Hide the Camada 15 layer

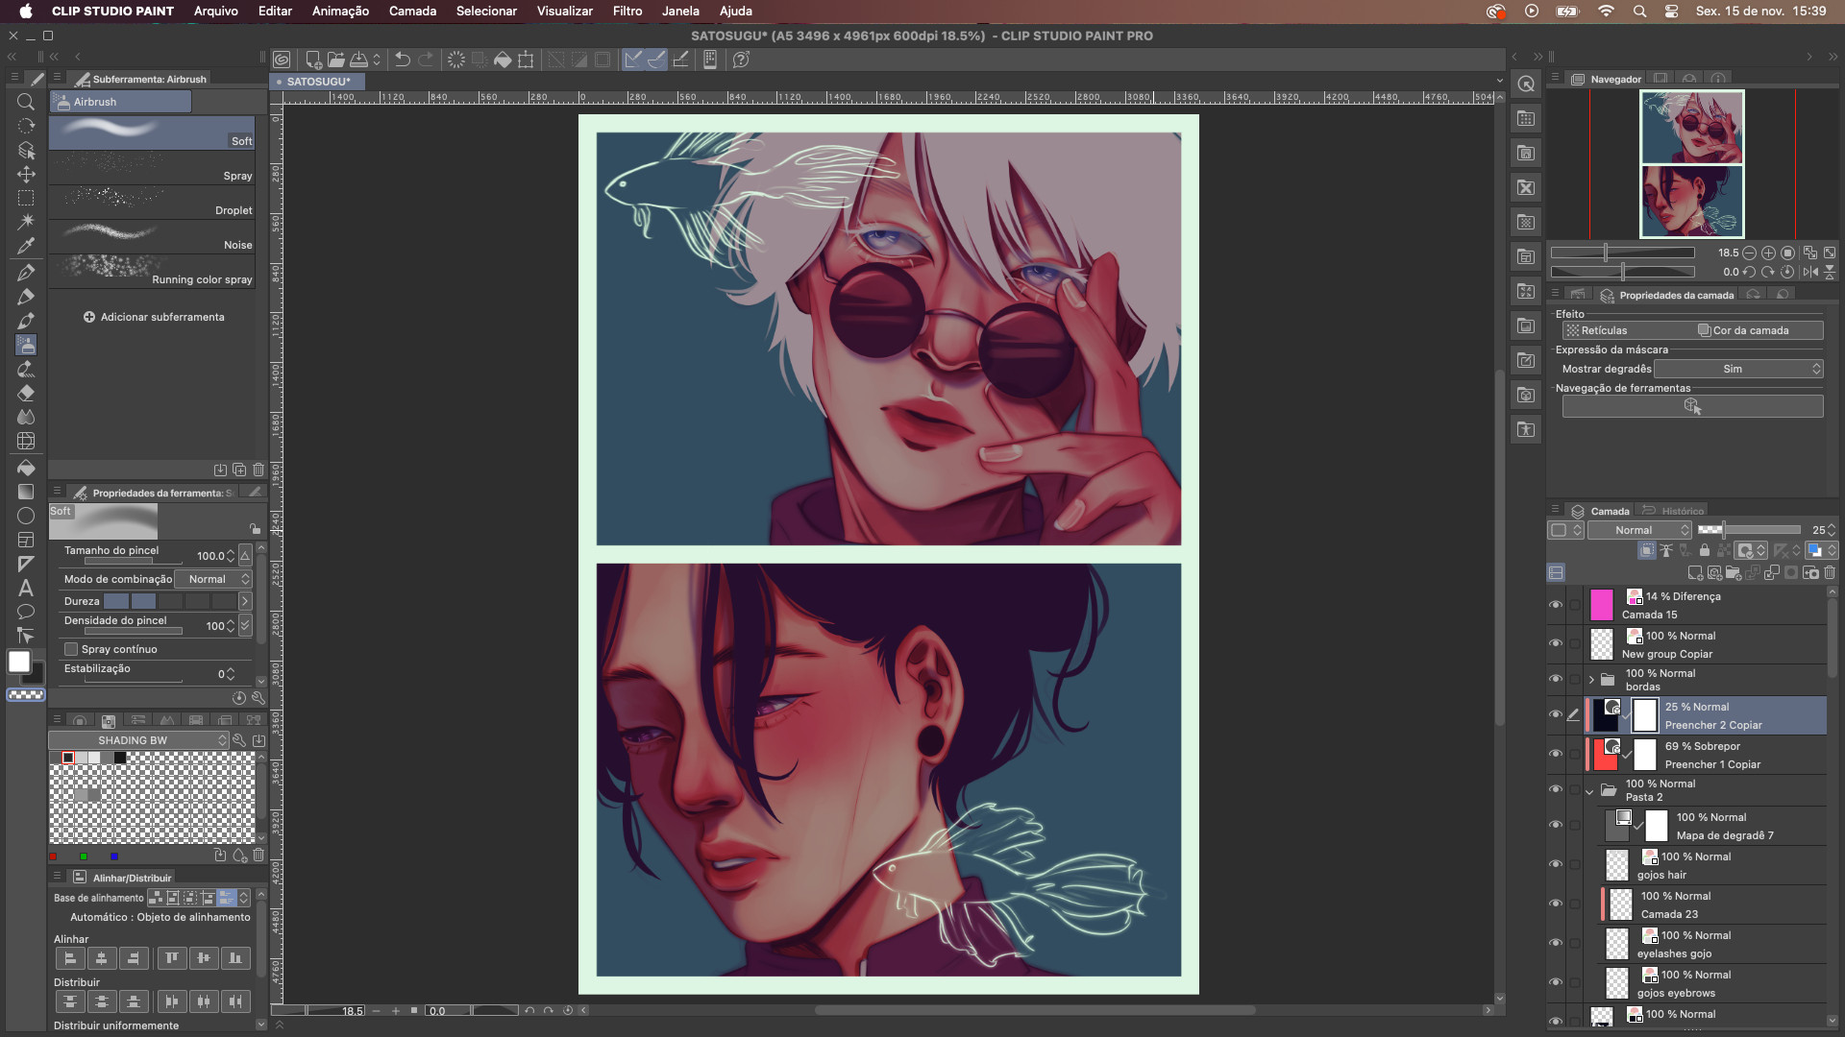(x=1556, y=605)
